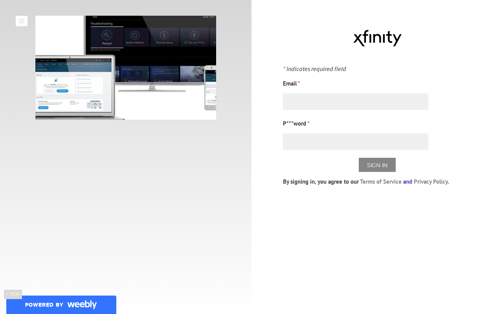Open the Powered by Weebly banner
The image size is (503, 314).
click(x=61, y=305)
